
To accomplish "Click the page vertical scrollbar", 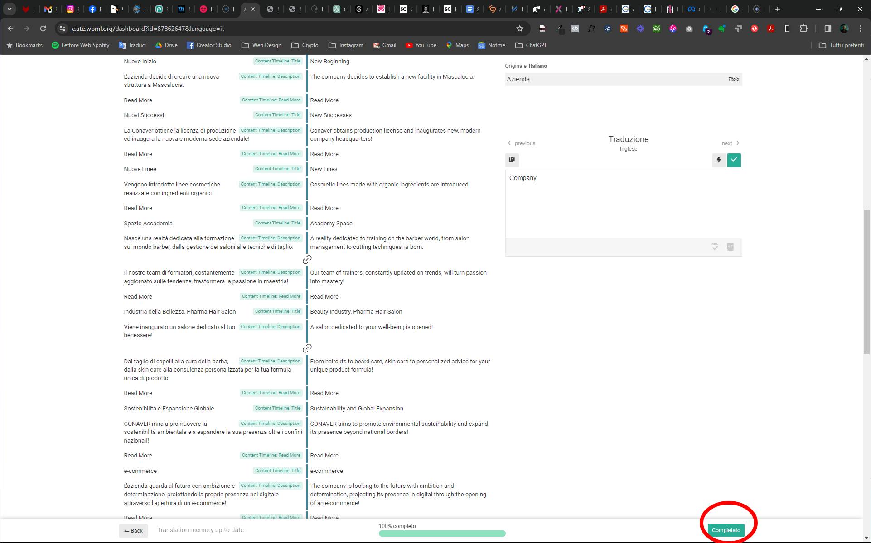I will pyautogui.click(x=866, y=281).
